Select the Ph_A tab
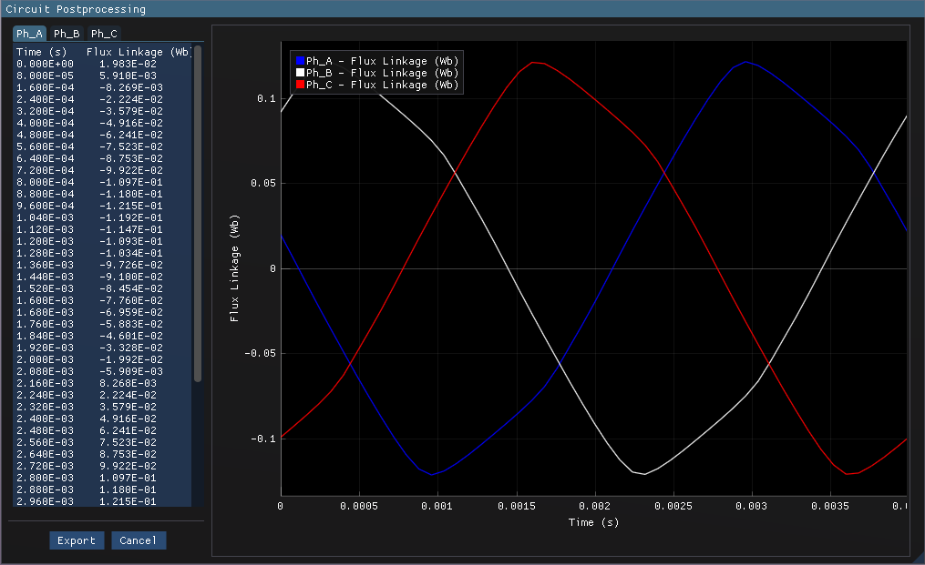This screenshot has width=925, height=565. (28, 32)
